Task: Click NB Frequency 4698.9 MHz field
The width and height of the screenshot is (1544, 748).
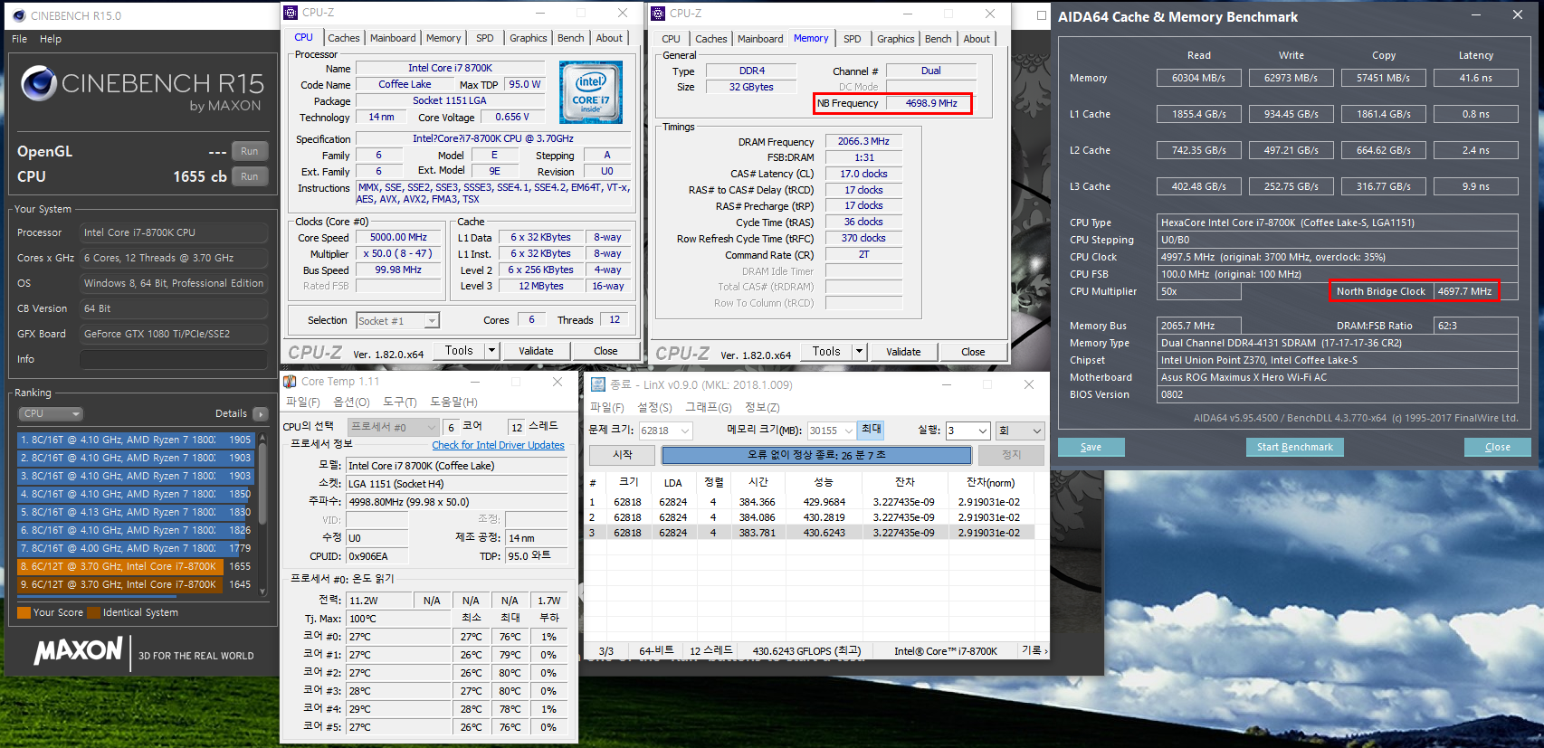Action: click(x=931, y=103)
